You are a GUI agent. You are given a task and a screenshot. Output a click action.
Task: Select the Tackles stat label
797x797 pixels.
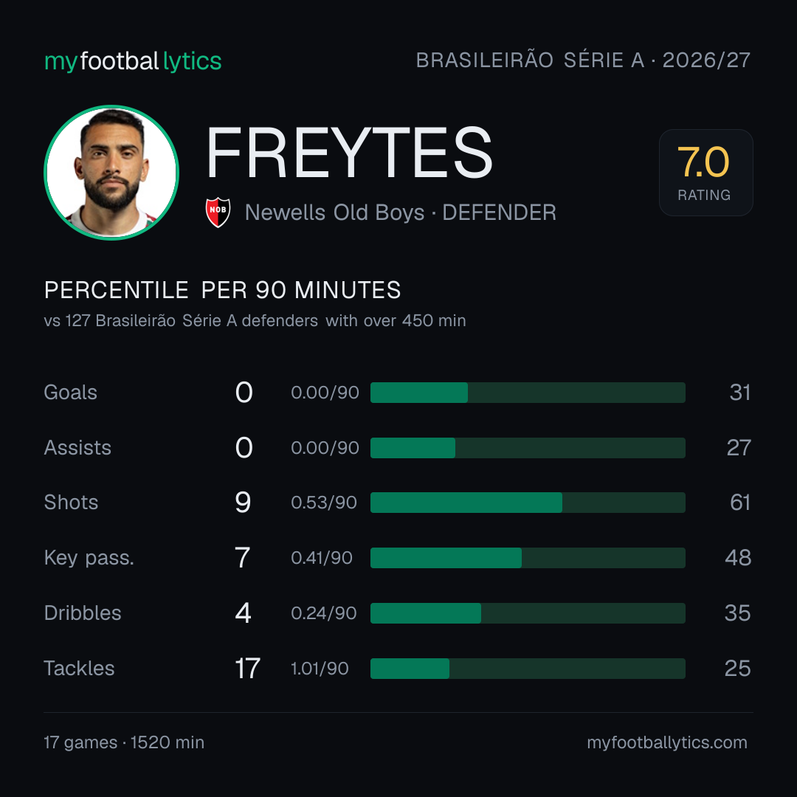79,669
